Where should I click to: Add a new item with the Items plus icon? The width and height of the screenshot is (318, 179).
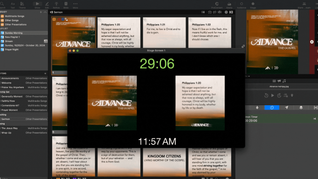pyautogui.click(x=45, y=73)
